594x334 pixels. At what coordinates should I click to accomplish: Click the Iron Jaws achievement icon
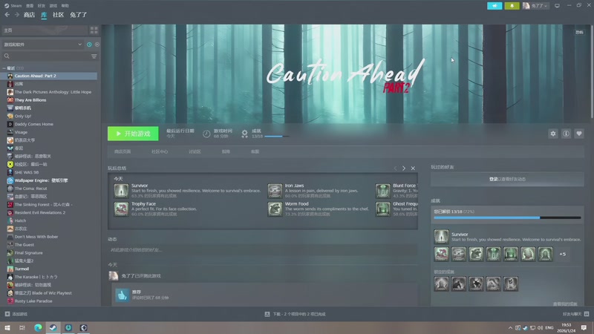point(275,191)
